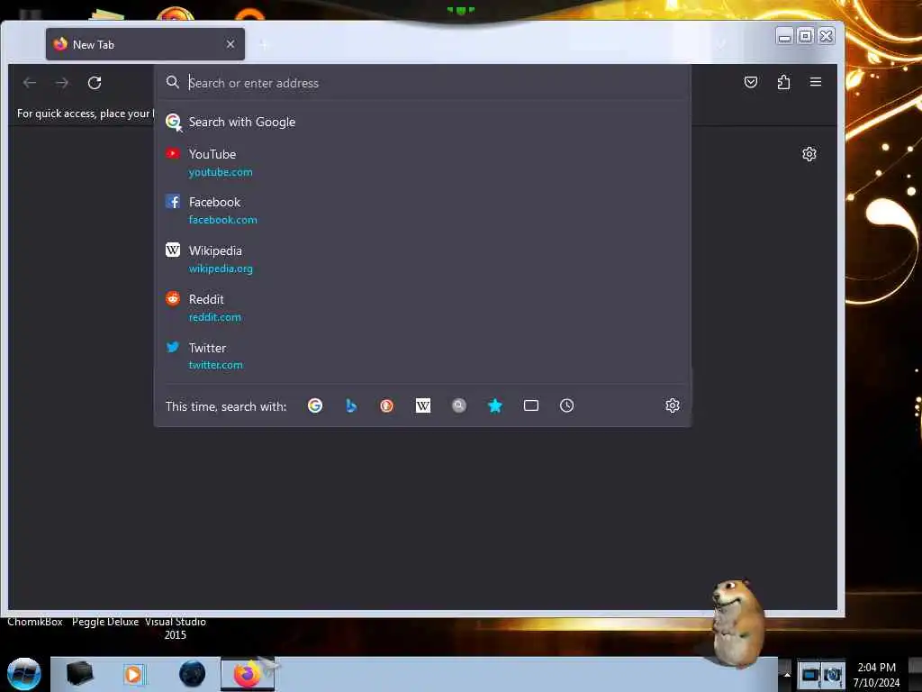This screenshot has height=692, width=922.
Task: Go forward with the forward arrow
Action: pyautogui.click(x=62, y=82)
